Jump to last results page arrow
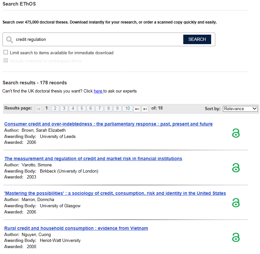 (x=145, y=109)
